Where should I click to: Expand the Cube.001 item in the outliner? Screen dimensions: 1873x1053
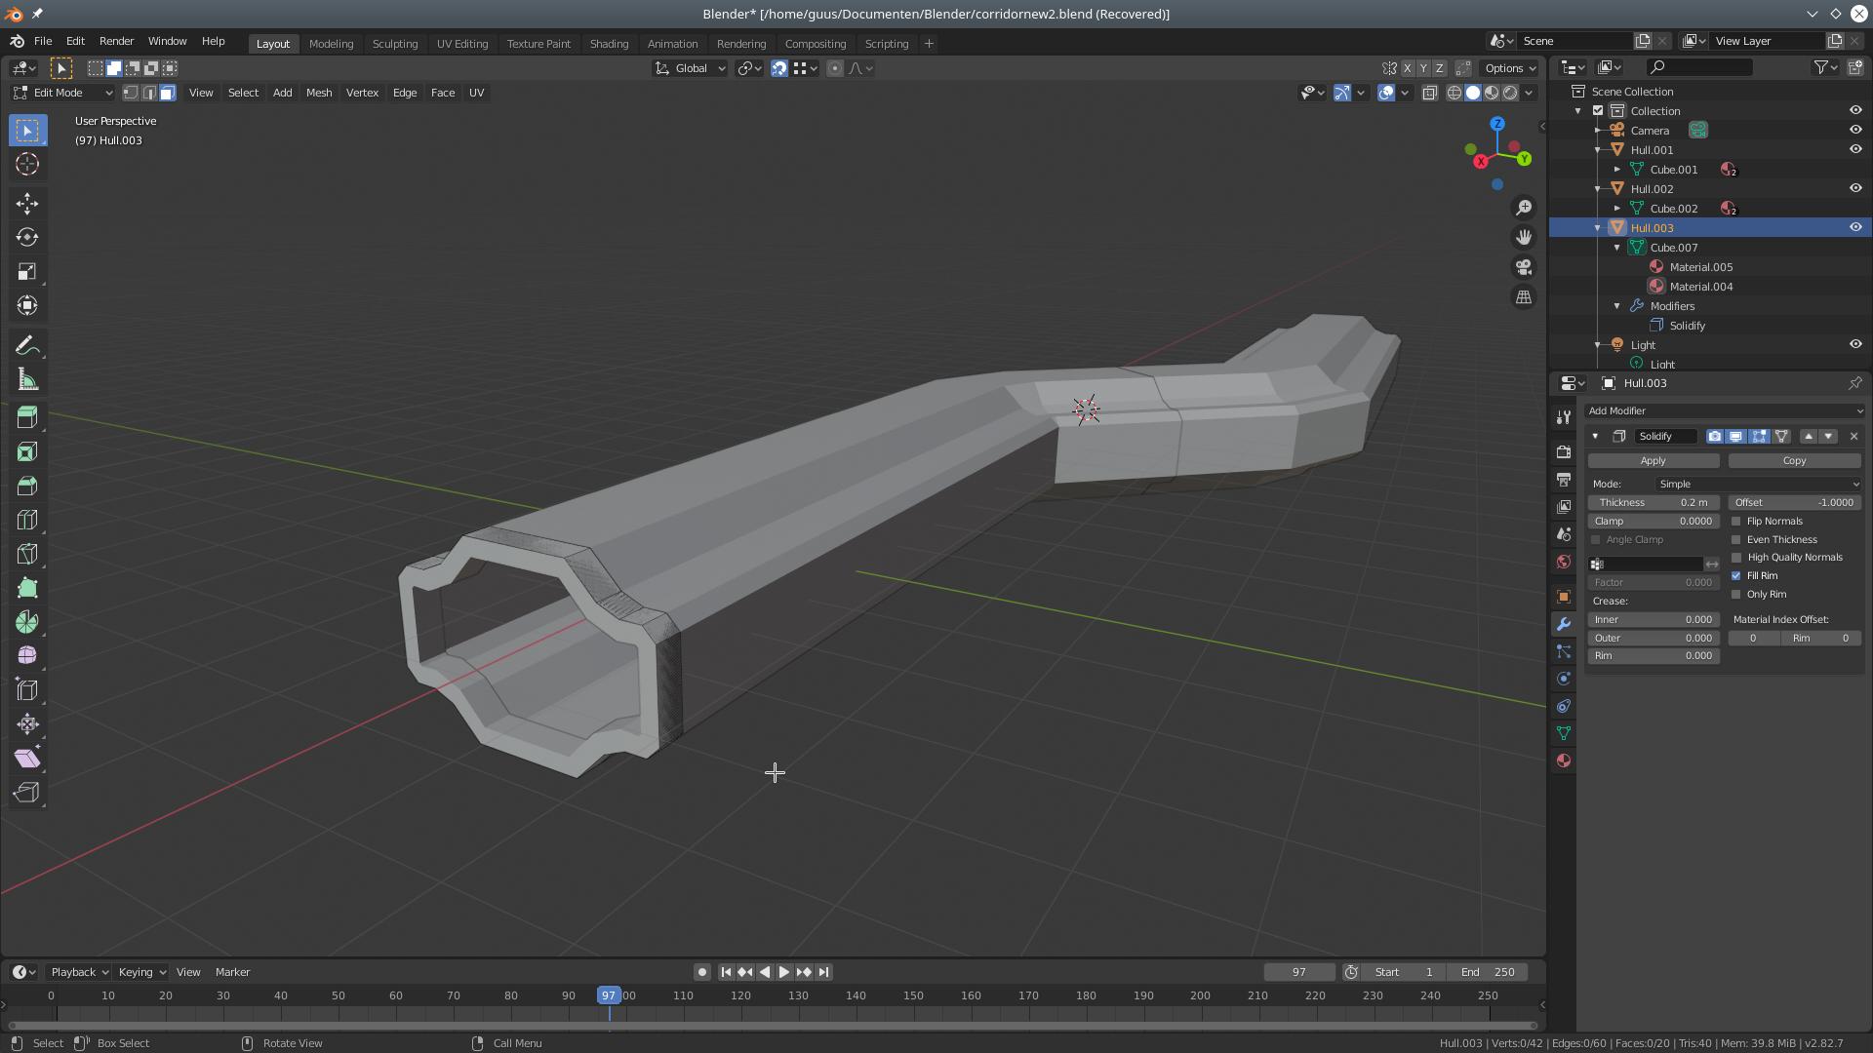pyautogui.click(x=1618, y=169)
